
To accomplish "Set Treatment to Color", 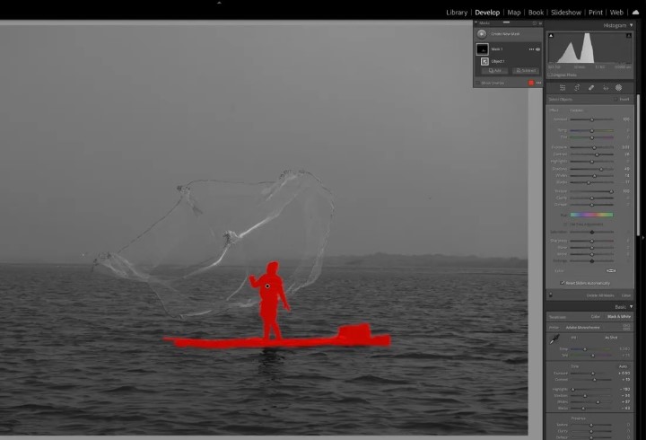I will click(x=596, y=317).
